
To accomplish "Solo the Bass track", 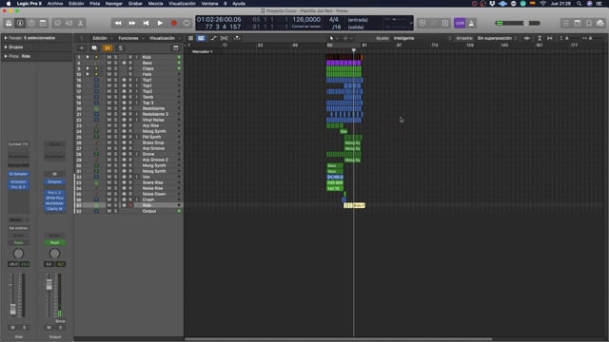I will (115, 63).
